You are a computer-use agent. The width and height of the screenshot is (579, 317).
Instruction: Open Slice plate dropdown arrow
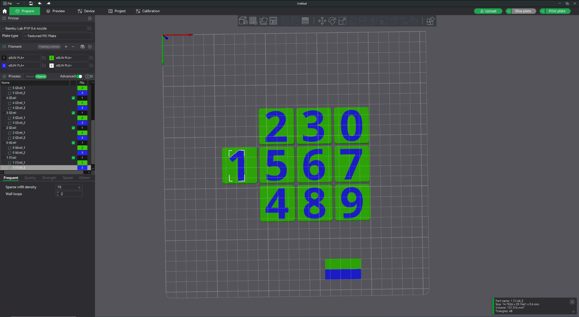(x=509, y=11)
